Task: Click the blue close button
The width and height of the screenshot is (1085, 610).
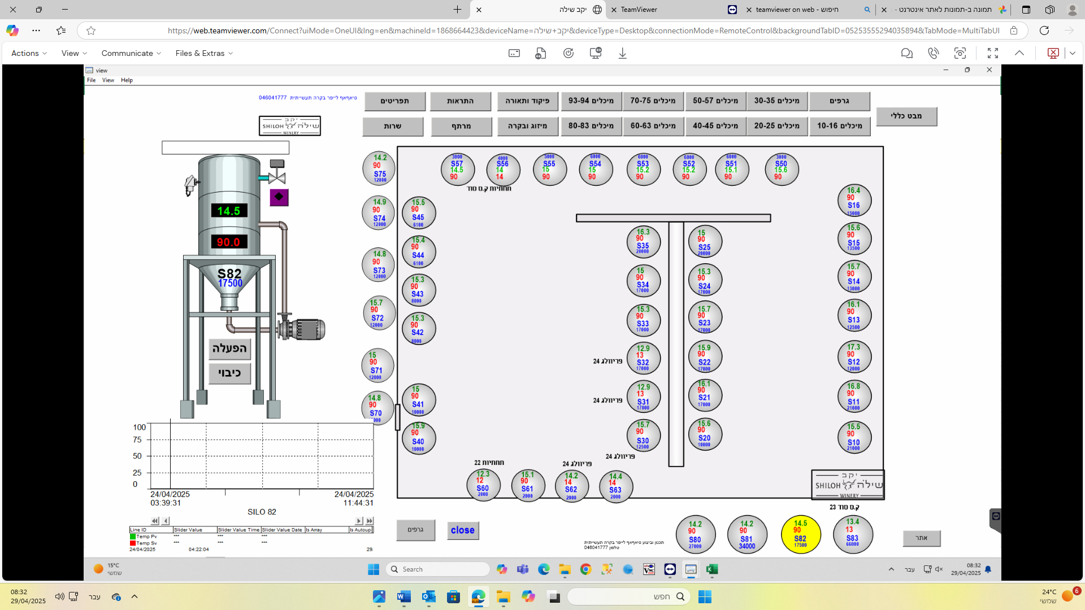Action: tap(463, 530)
